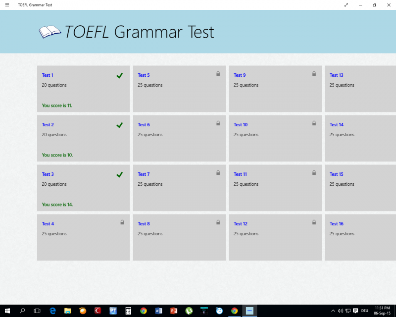Select Test 15
Screen dimensions: 396x317
pyautogui.click(x=360, y=188)
